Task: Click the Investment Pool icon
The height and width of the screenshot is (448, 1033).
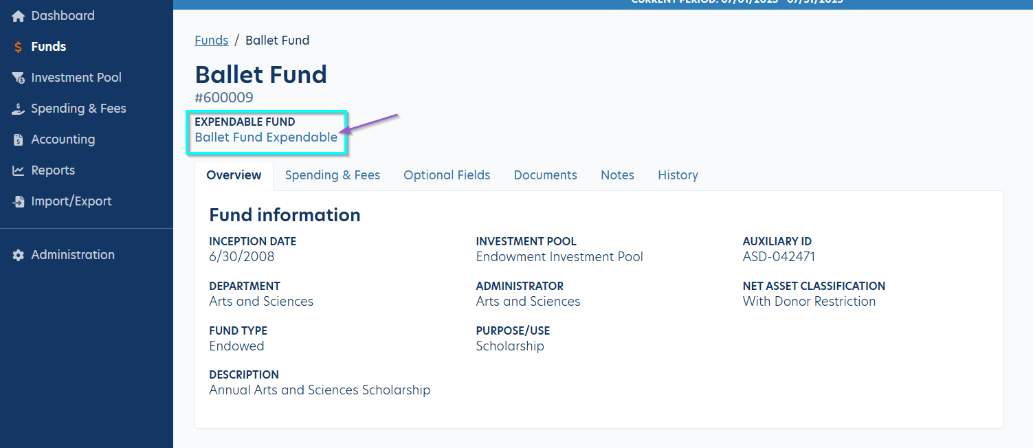Action: click(19, 78)
